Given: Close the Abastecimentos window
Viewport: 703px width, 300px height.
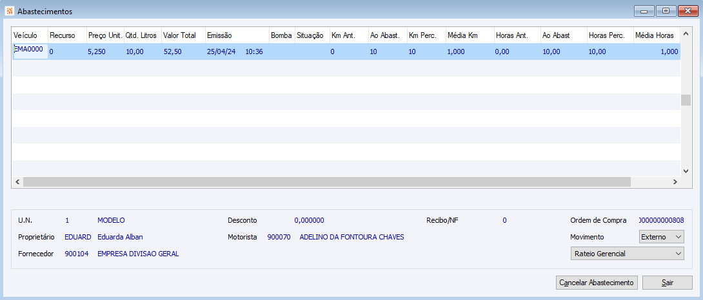Looking at the screenshot, I should click(x=688, y=11).
